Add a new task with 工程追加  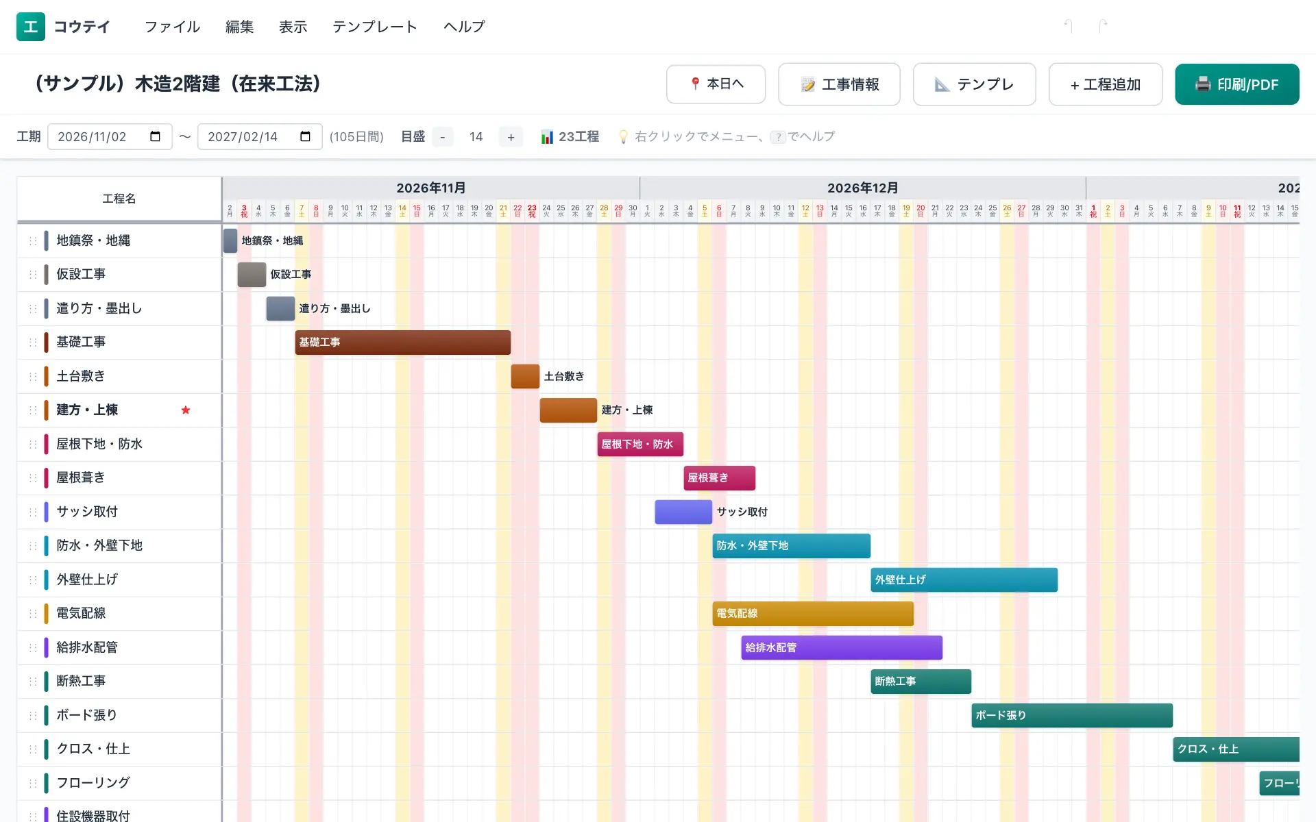click(1105, 84)
